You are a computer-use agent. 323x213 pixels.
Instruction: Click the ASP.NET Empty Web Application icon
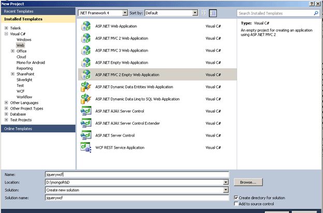tap(86, 63)
